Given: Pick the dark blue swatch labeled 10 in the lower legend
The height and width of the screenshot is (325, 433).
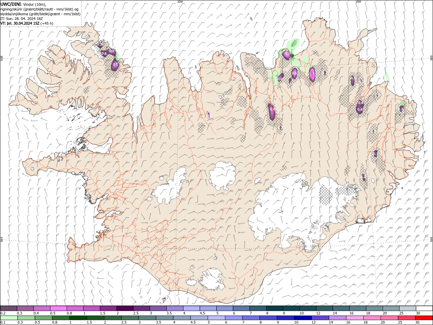Looking at the screenshot, I should [302, 318].
